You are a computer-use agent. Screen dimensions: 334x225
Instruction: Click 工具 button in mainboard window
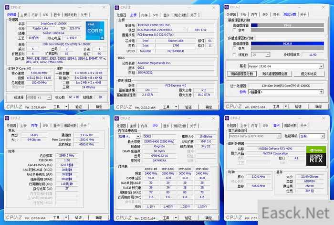166,107
